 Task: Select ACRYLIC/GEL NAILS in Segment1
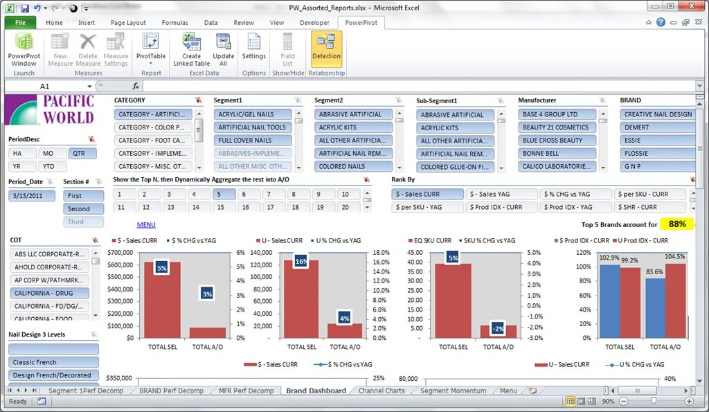(253, 114)
